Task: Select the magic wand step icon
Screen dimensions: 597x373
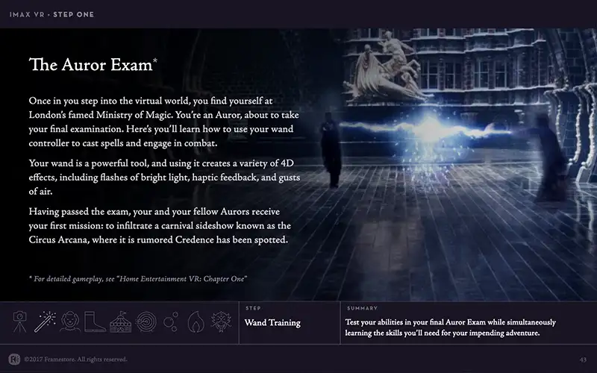Action: [x=45, y=322]
